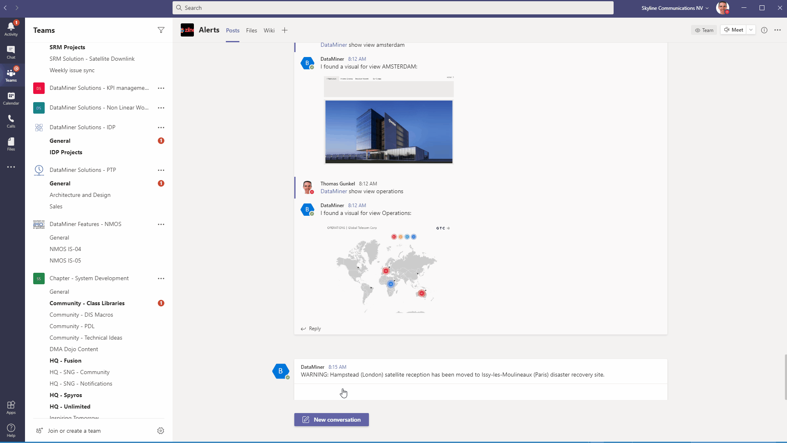Start a New conversation
The image size is (787, 443).
(x=331, y=420)
